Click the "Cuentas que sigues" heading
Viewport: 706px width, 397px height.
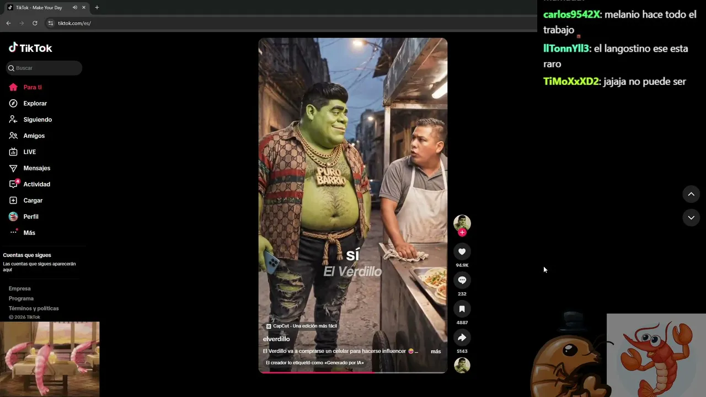(x=27, y=255)
